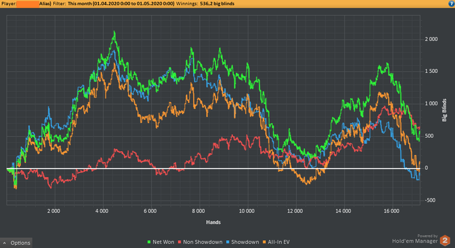Open the Options panel button
This screenshot has width=455, height=248.
click(16, 243)
